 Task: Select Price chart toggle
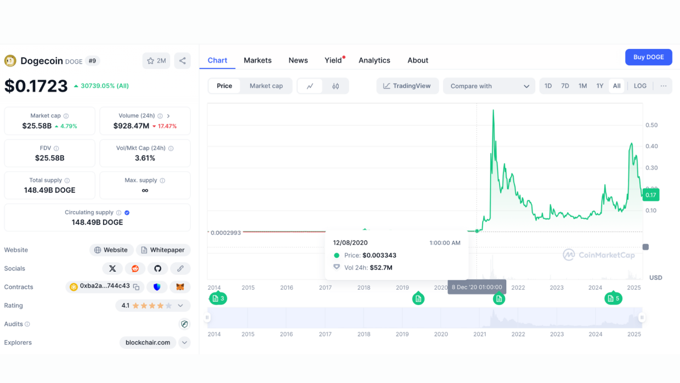coord(224,86)
